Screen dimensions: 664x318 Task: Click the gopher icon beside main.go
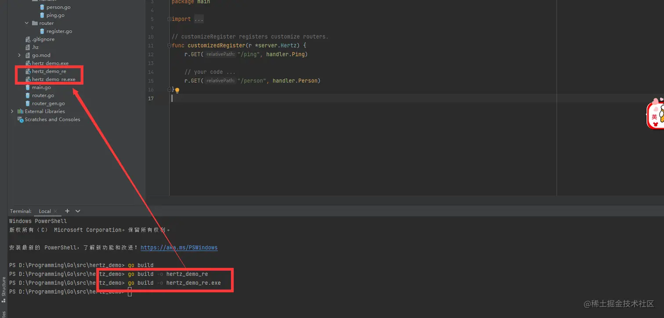tap(28, 87)
